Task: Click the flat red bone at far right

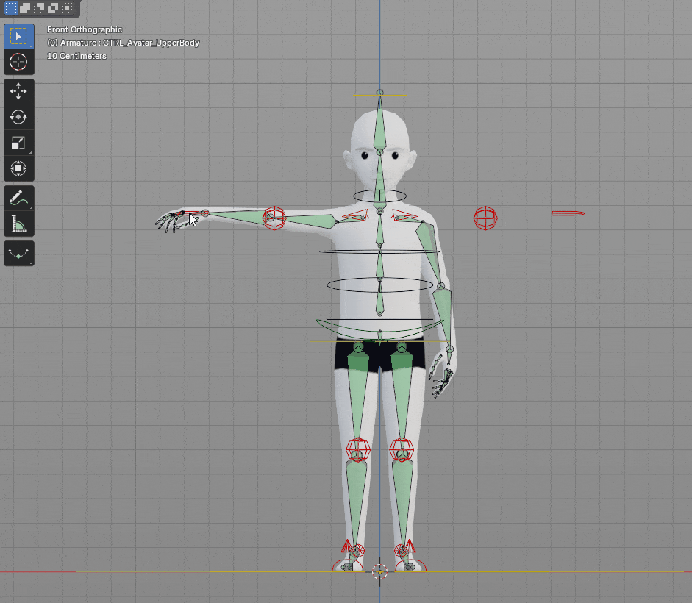Action: click(x=568, y=213)
